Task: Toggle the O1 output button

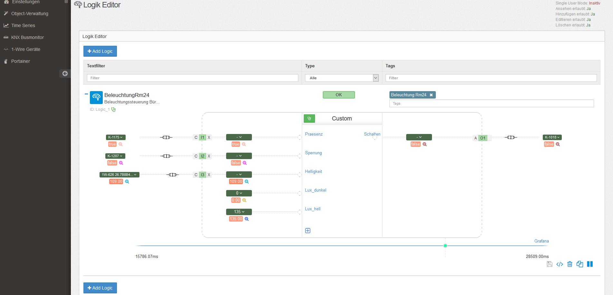Action: tap(483, 138)
